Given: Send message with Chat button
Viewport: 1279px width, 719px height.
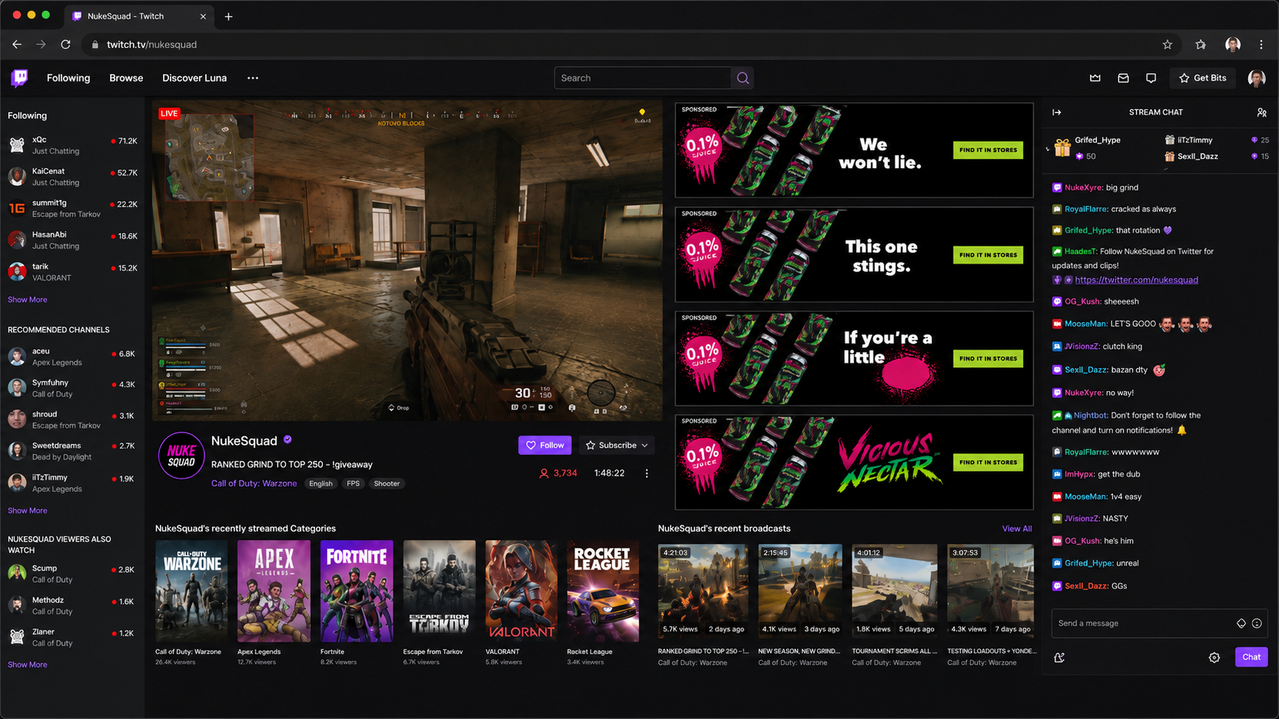Looking at the screenshot, I should [x=1251, y=657].
